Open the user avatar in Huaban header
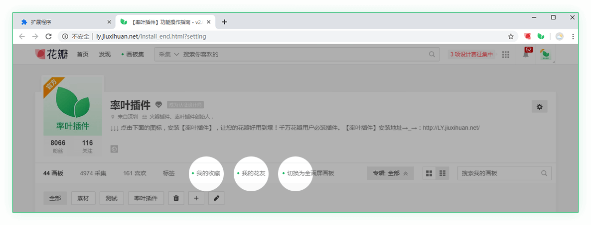591x225 pixels. 545,55
